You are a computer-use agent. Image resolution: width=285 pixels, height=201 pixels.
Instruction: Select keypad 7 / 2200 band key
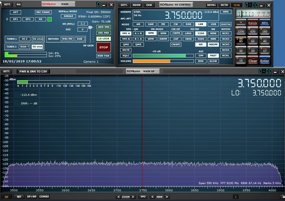point(241,31)
